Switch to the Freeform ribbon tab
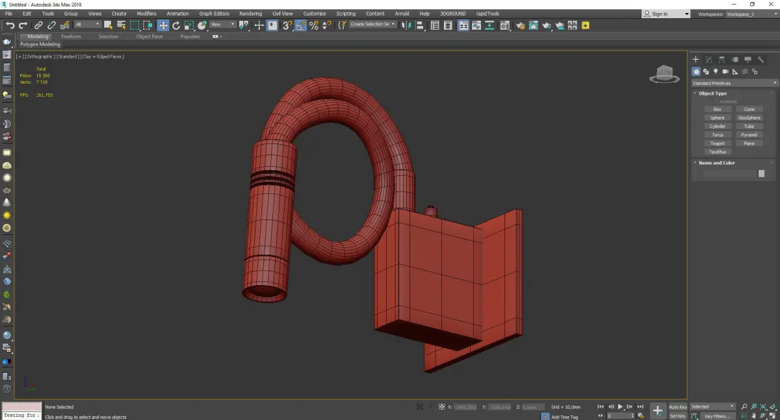The image size is (780, 420). pyautogui.click(x=71, y=36)
